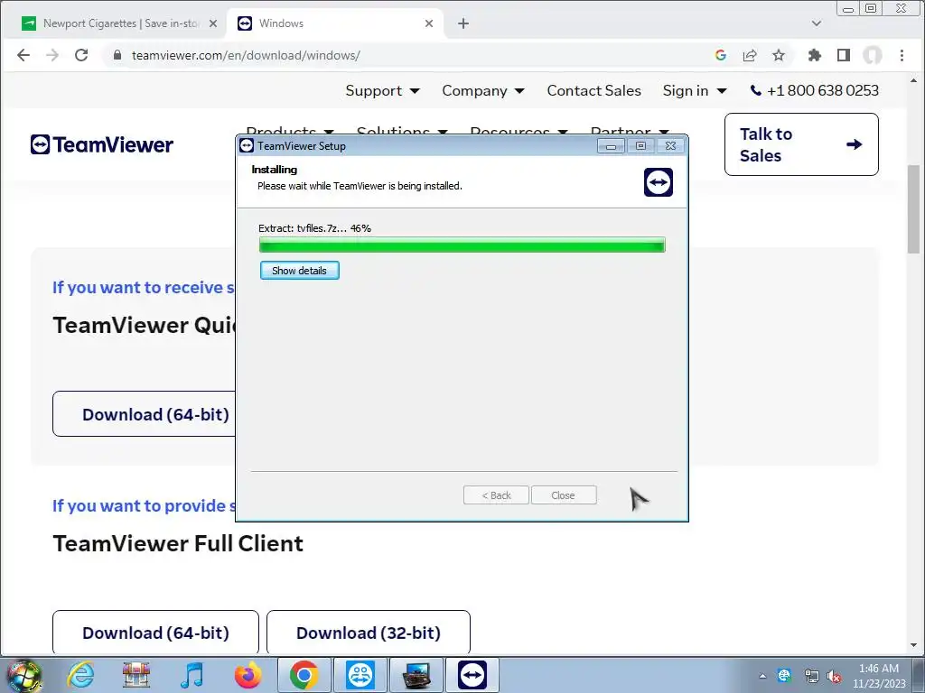Open network icon in system tray
The image size is (925, 693).
pyautogui.click(x=812, y=676)
